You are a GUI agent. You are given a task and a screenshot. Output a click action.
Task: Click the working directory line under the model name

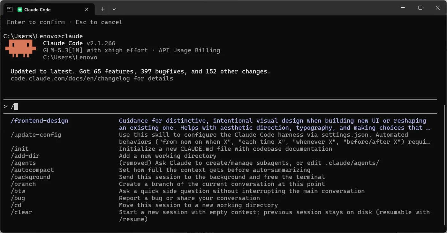click(x=70, y=57)
